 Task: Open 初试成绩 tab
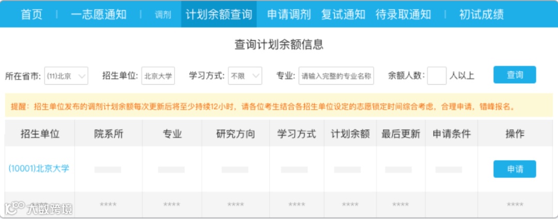point(482,14)
